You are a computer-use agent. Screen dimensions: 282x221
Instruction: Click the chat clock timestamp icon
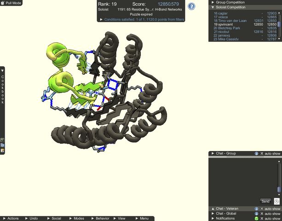click(276, 201)
